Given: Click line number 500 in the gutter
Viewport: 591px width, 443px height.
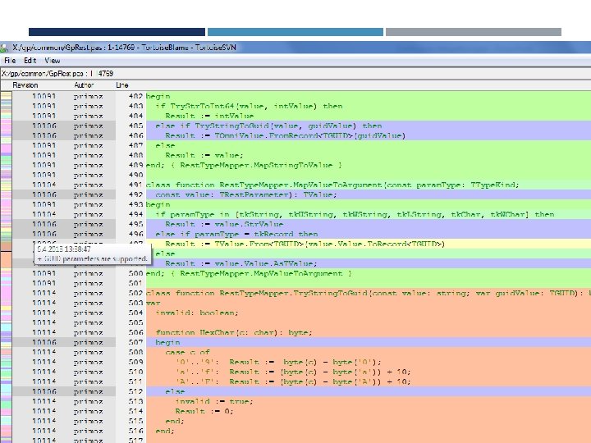Looking at the screenshot, I should pos(135,273).
